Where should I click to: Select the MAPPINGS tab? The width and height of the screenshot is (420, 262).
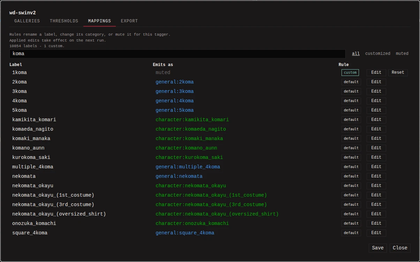(99, 21)
